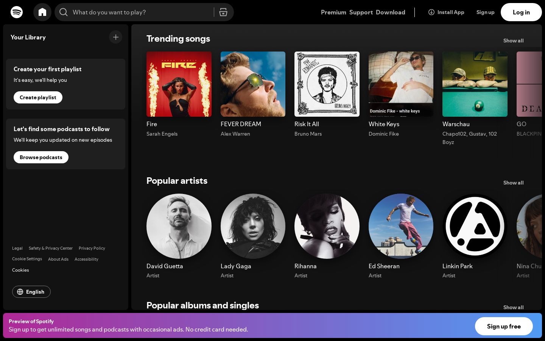The height and width of the screenshot is (341, 545).
Task: Click the 'Popular artists' heading
Action: 177,181
